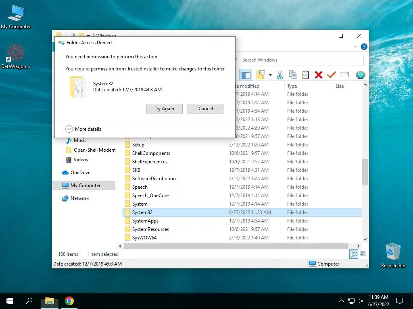Maximize the Windows explorer window
This screenshot has width=413, height=309.
(341, 36)
